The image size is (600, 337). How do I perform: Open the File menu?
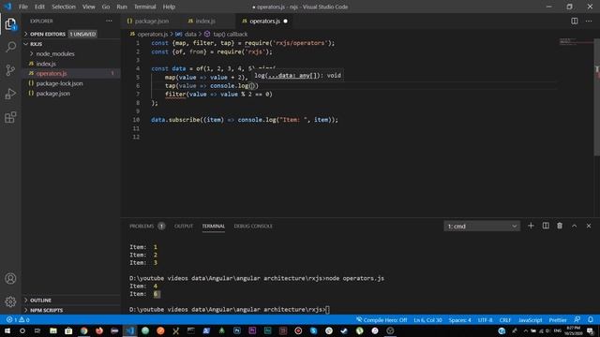point(23,7)
